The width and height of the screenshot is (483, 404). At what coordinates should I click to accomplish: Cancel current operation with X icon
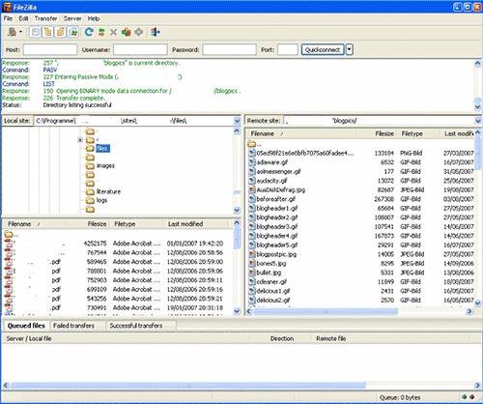click(x=113, y=32)
